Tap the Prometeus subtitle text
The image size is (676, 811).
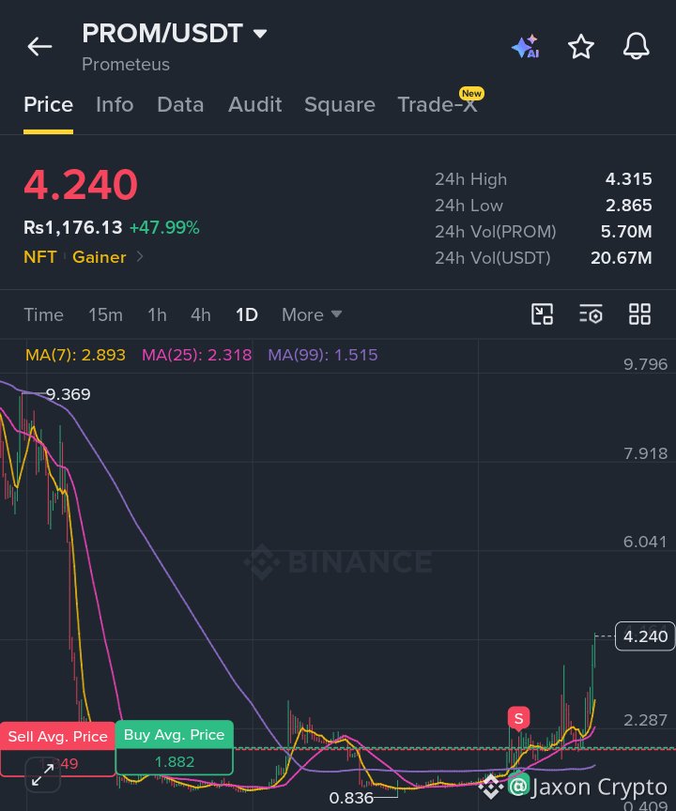pyautogui.click(x=126, y=65)
